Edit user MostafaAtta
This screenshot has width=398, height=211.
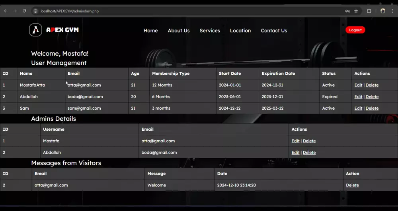(358, 85)
